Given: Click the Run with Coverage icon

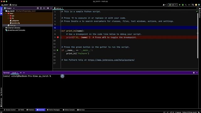Looking at the screenshot, I should coord(186,5).
